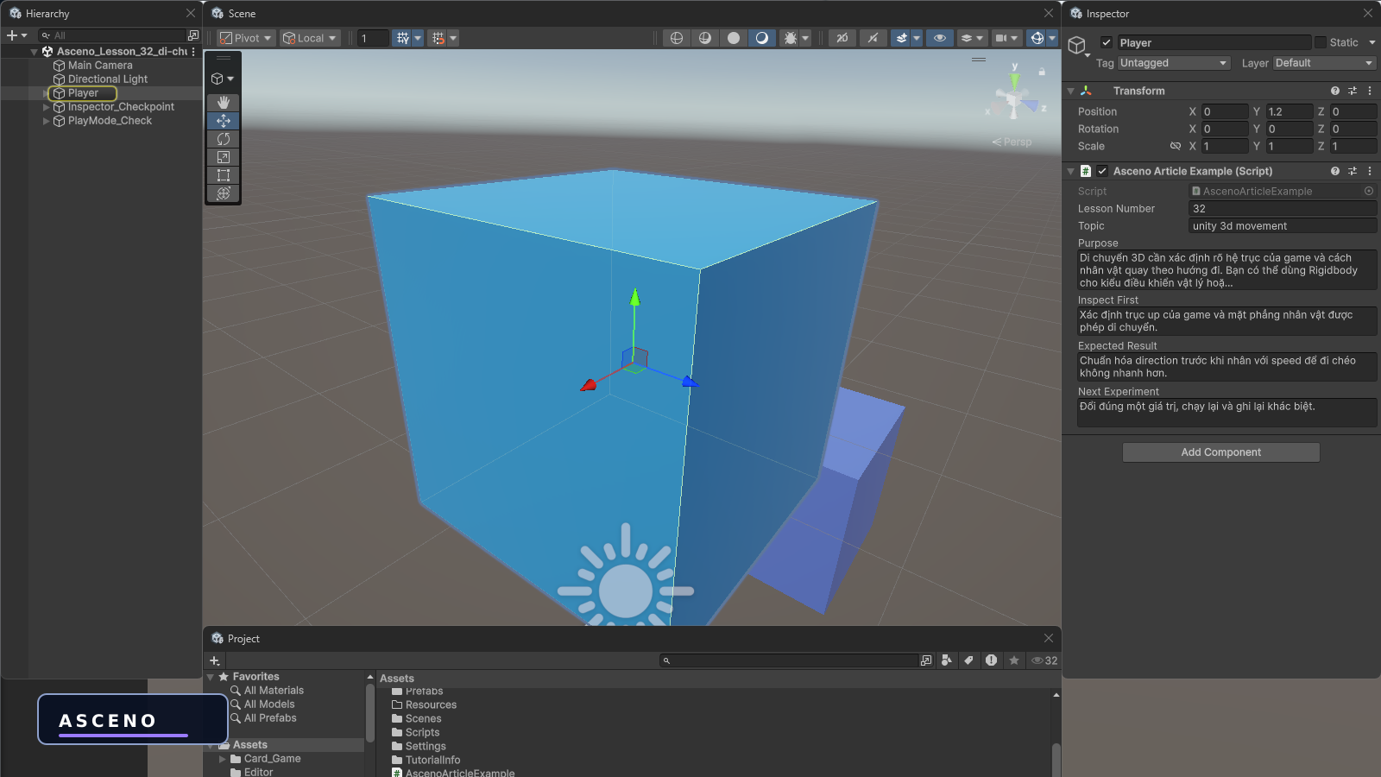Disable Asceno Article Example script checkbox

coord(1102,171)
